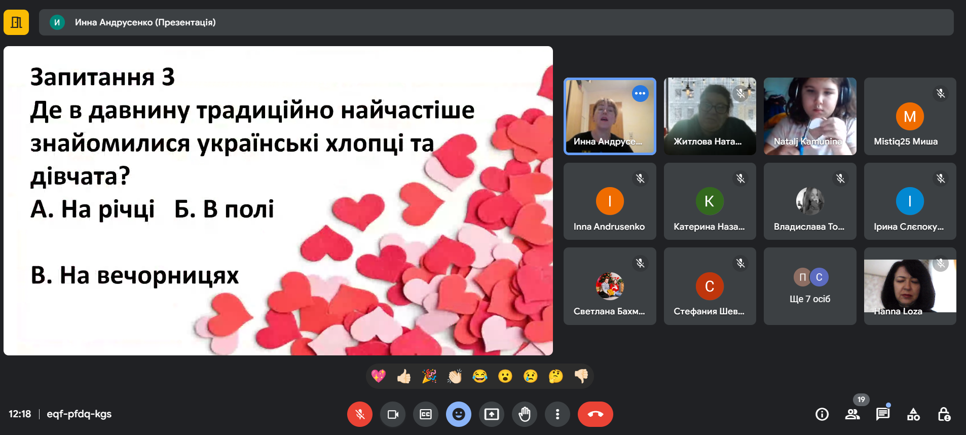Click the present screen button
The image size is (966, 435).
[492, 414]
